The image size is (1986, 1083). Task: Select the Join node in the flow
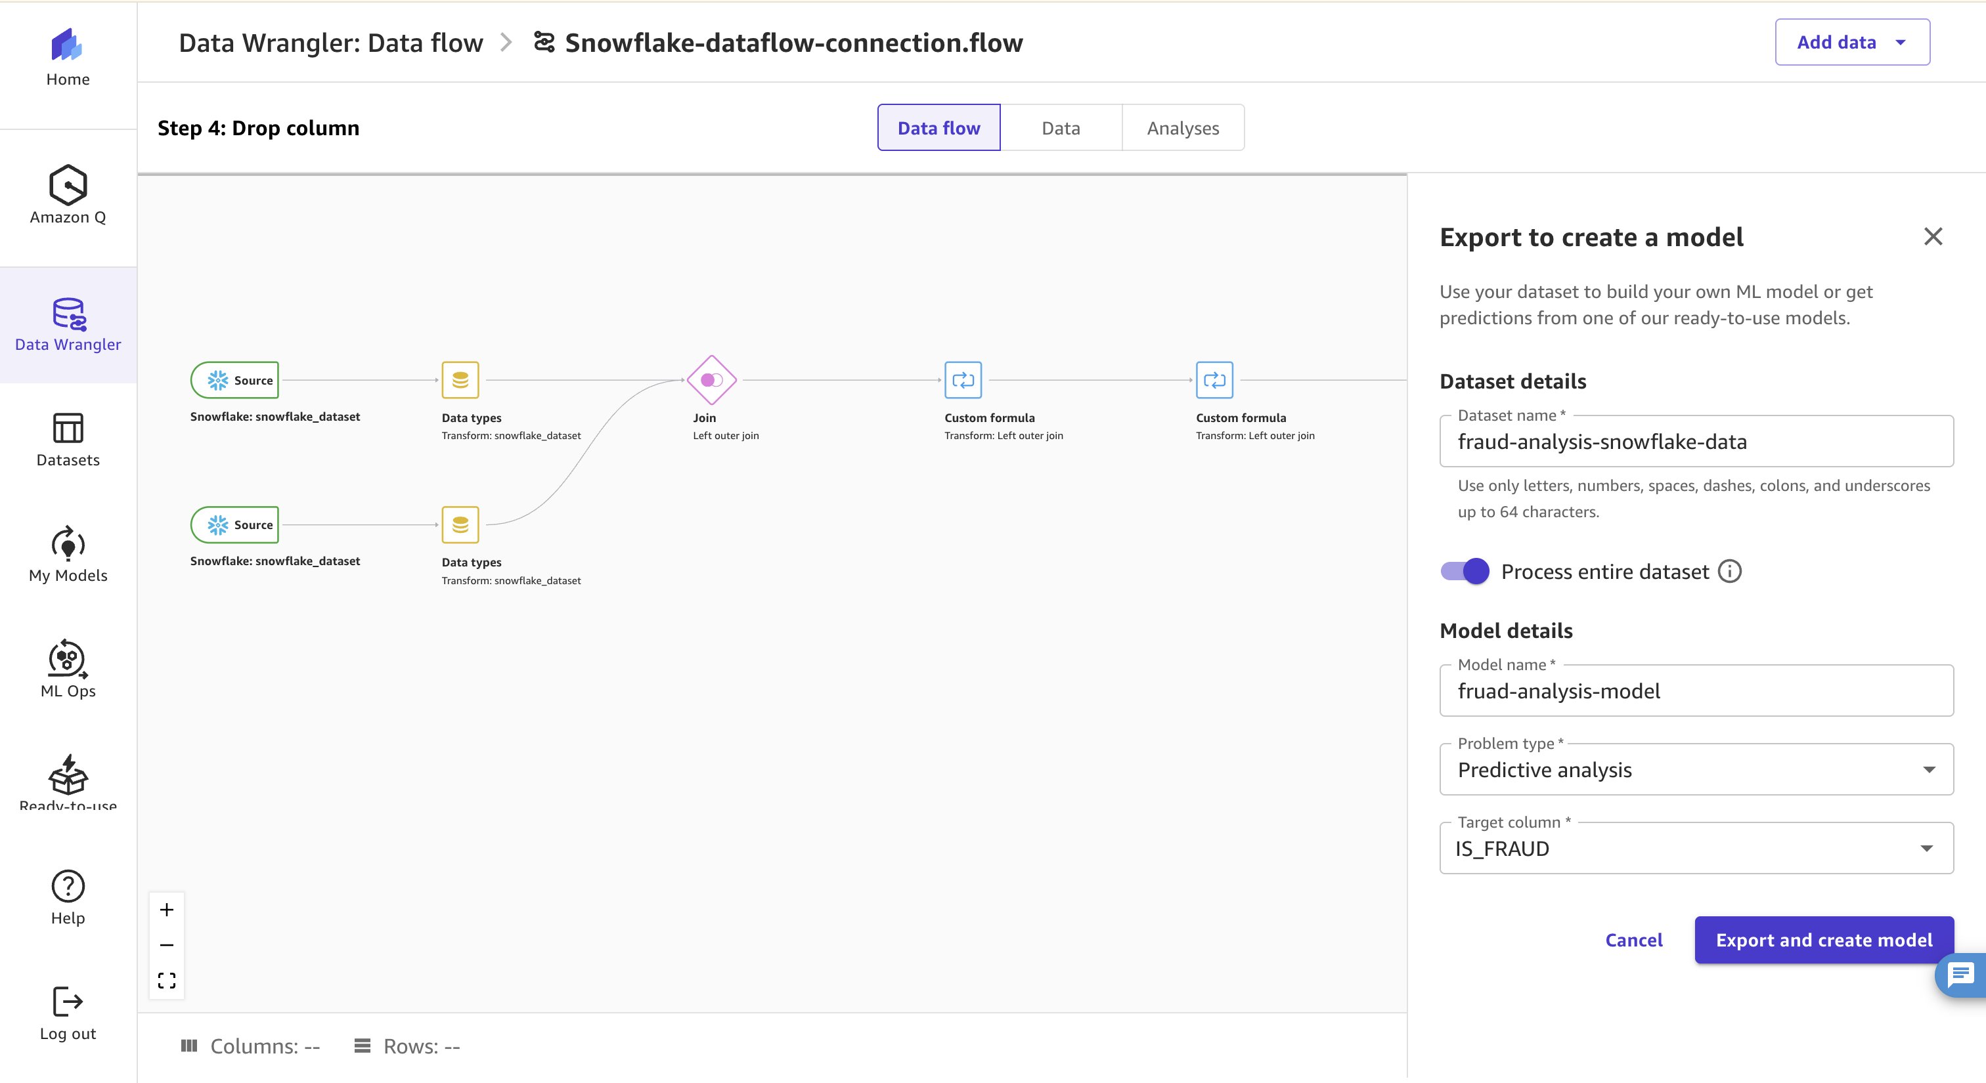pyautogui.click(x=712, y=380)
